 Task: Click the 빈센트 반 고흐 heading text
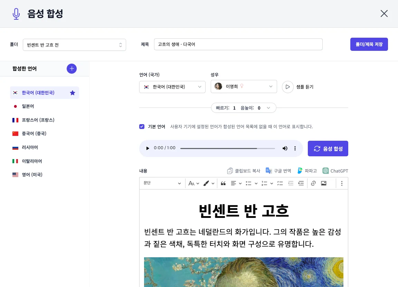(244, 211)
